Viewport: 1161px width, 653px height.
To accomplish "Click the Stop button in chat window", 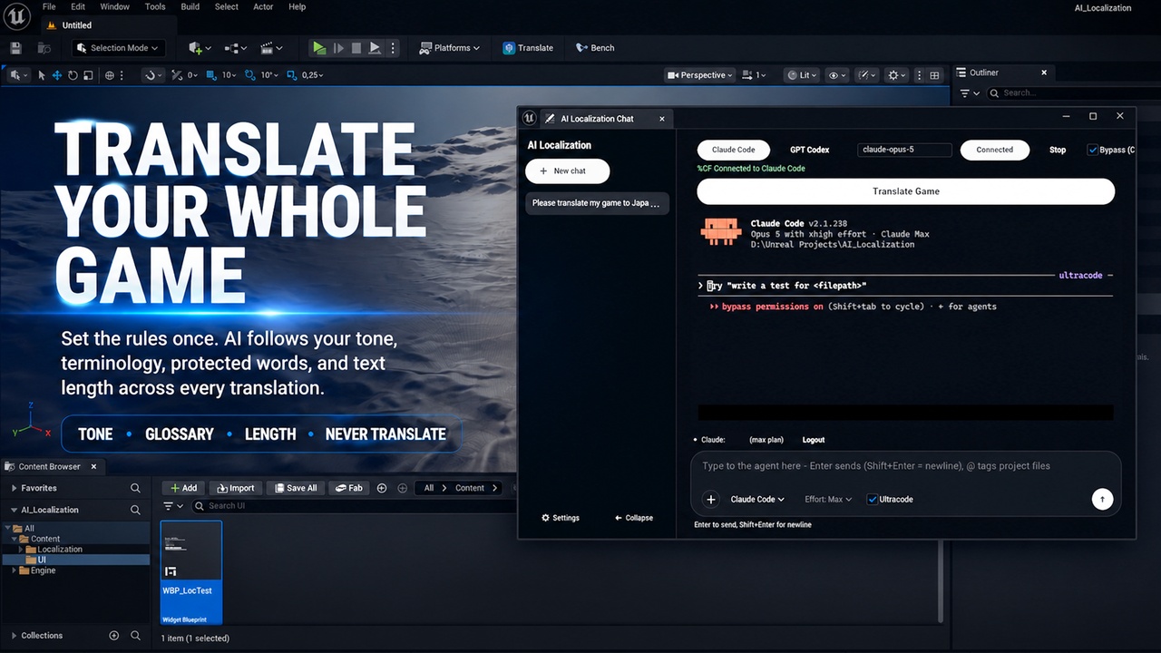I will (x=1058, y=150).
